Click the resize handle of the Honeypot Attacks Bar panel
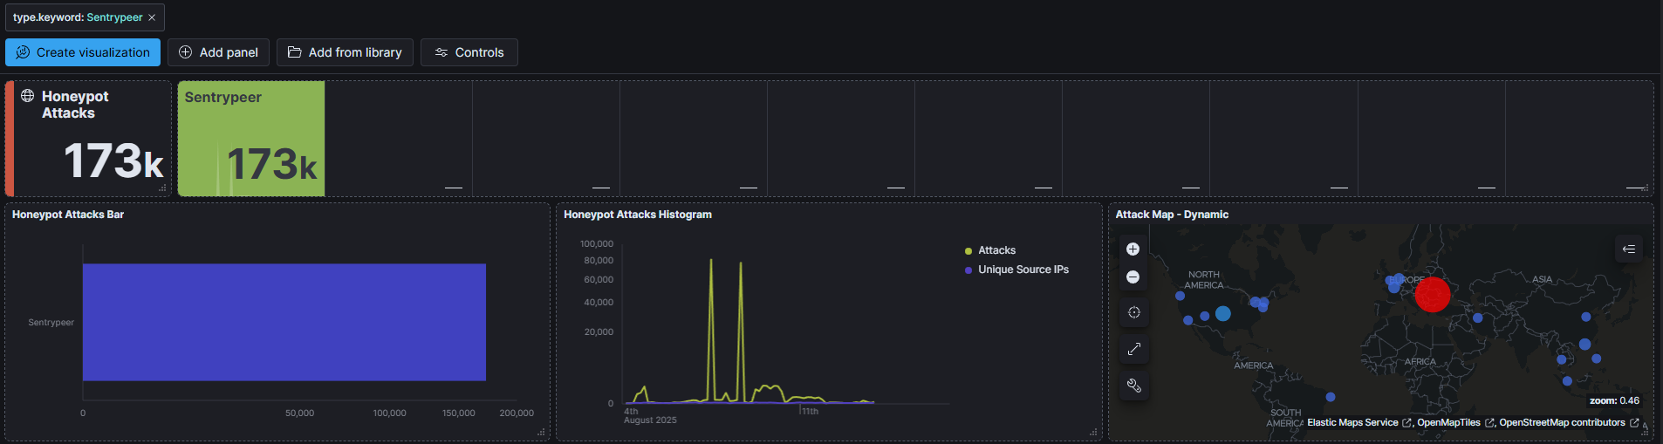This screenshot has width=1663, height=444. tap(541, 432)
